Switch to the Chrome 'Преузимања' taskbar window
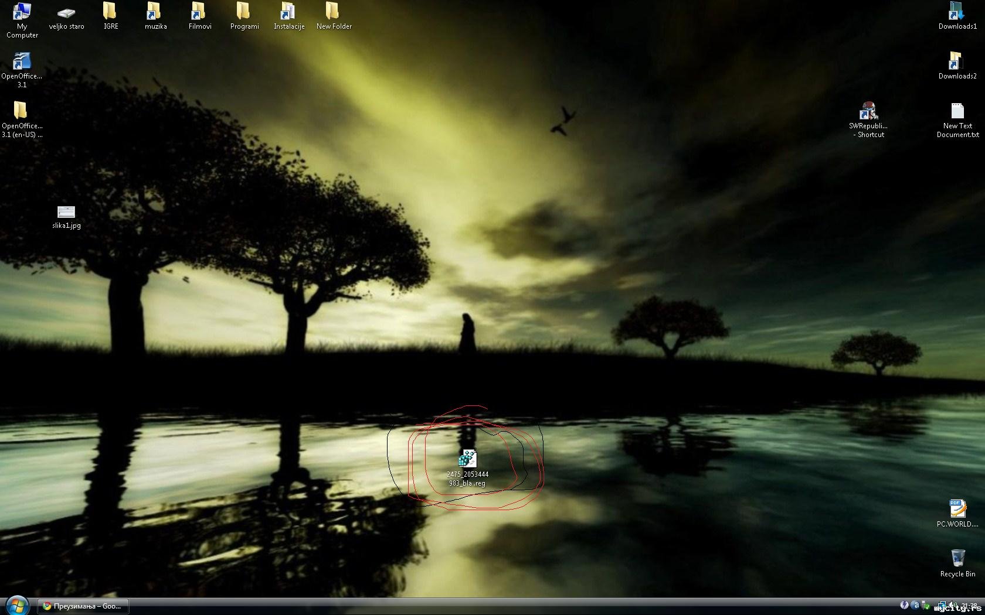This screenshot has height=615, width=985. pos(83,606)
